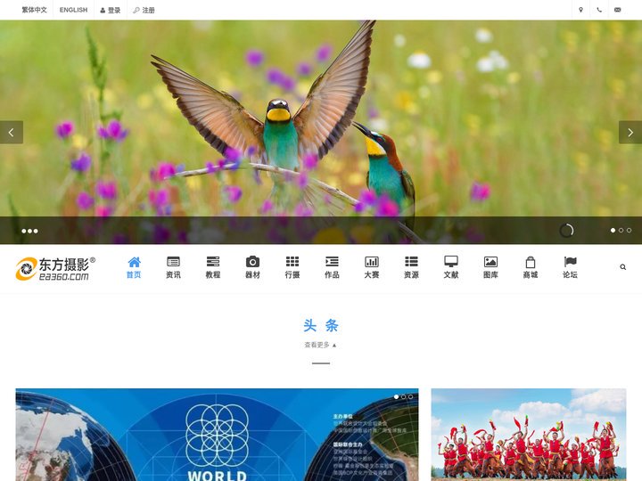Click the three-dots caption in banner
Viewport: 642px width, 481px height.
point(30,231)
